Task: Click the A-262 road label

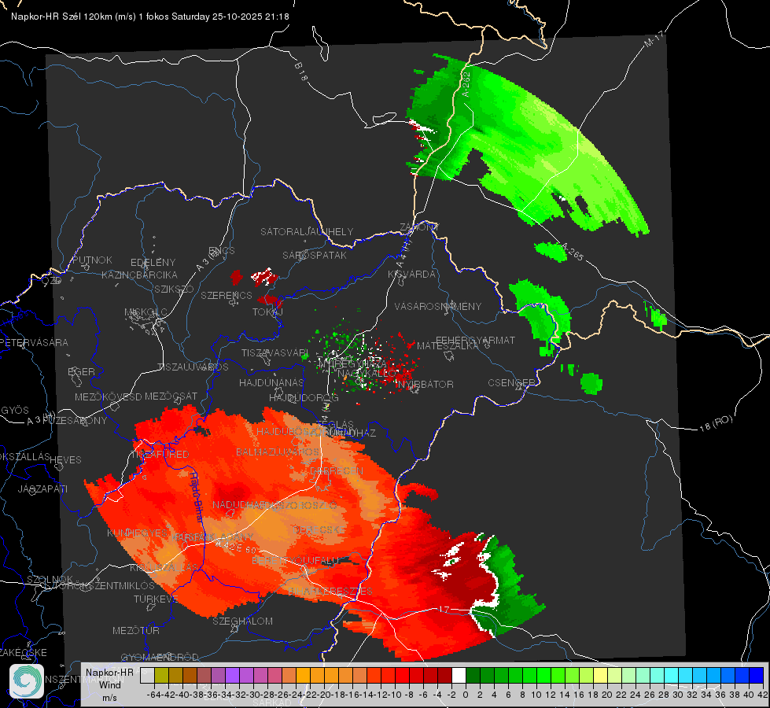Action: pyautogui.click(x=466, y=84)
